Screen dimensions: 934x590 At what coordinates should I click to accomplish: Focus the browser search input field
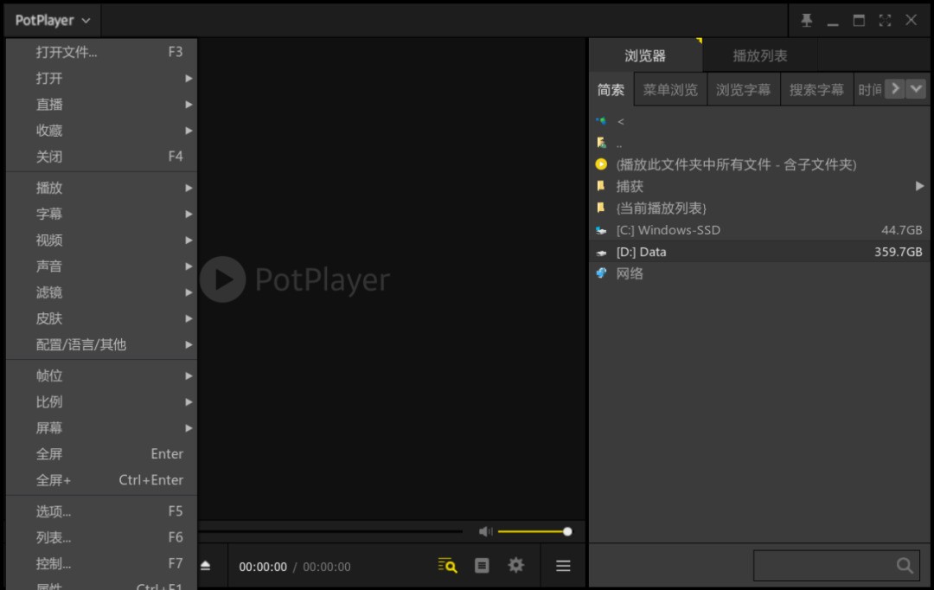tap(836, 566)
